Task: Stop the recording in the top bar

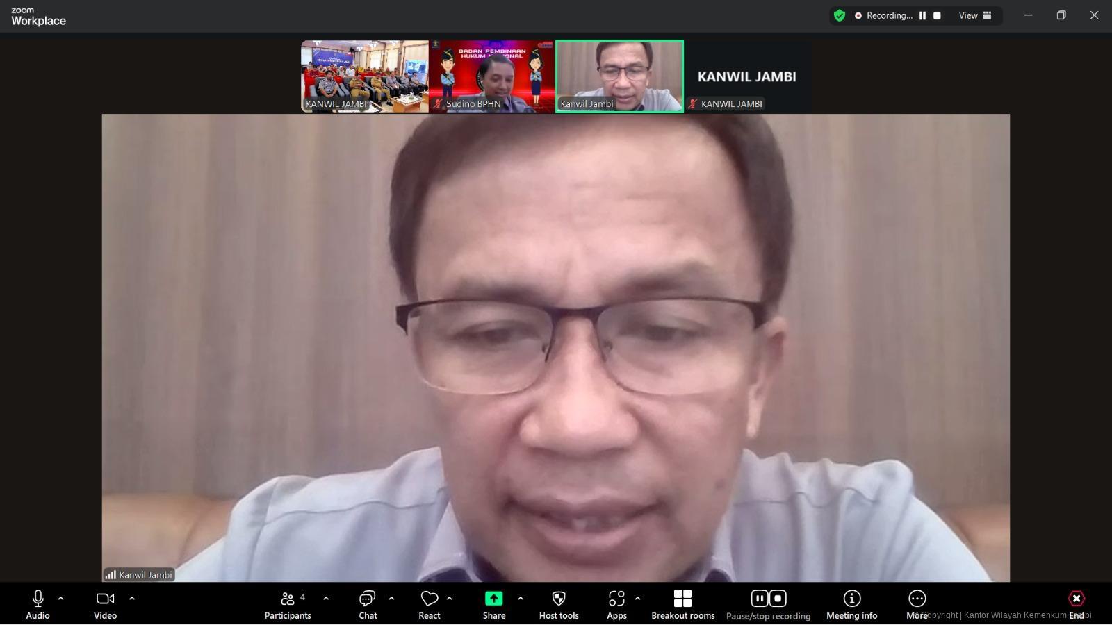Action: click(937, 15)
